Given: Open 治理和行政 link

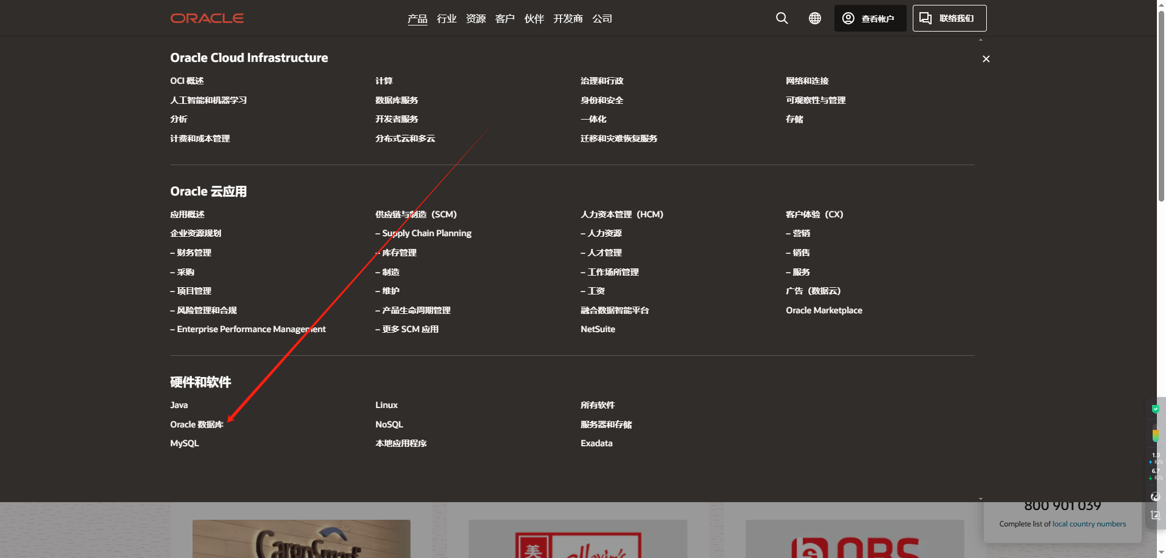Looking at the screenshot, I should tap(602, 81).
